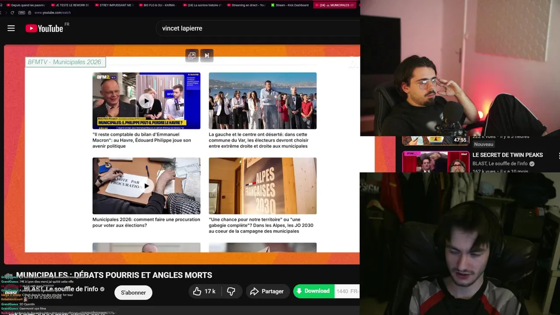The width and height of the screenshot is (560, 315).
Task: Click chat username 'Kebabtoutcourt'
Action: [x=11, y=299]
